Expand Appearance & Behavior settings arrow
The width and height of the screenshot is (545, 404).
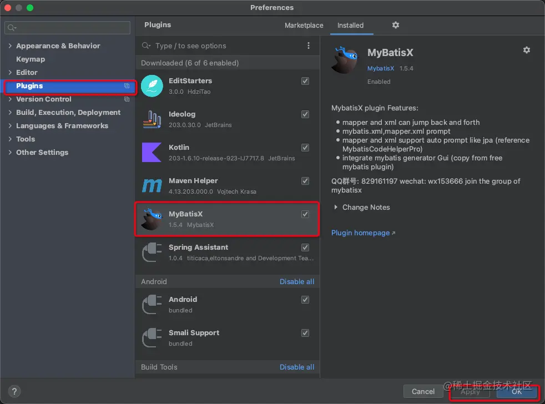pos(10,46)
